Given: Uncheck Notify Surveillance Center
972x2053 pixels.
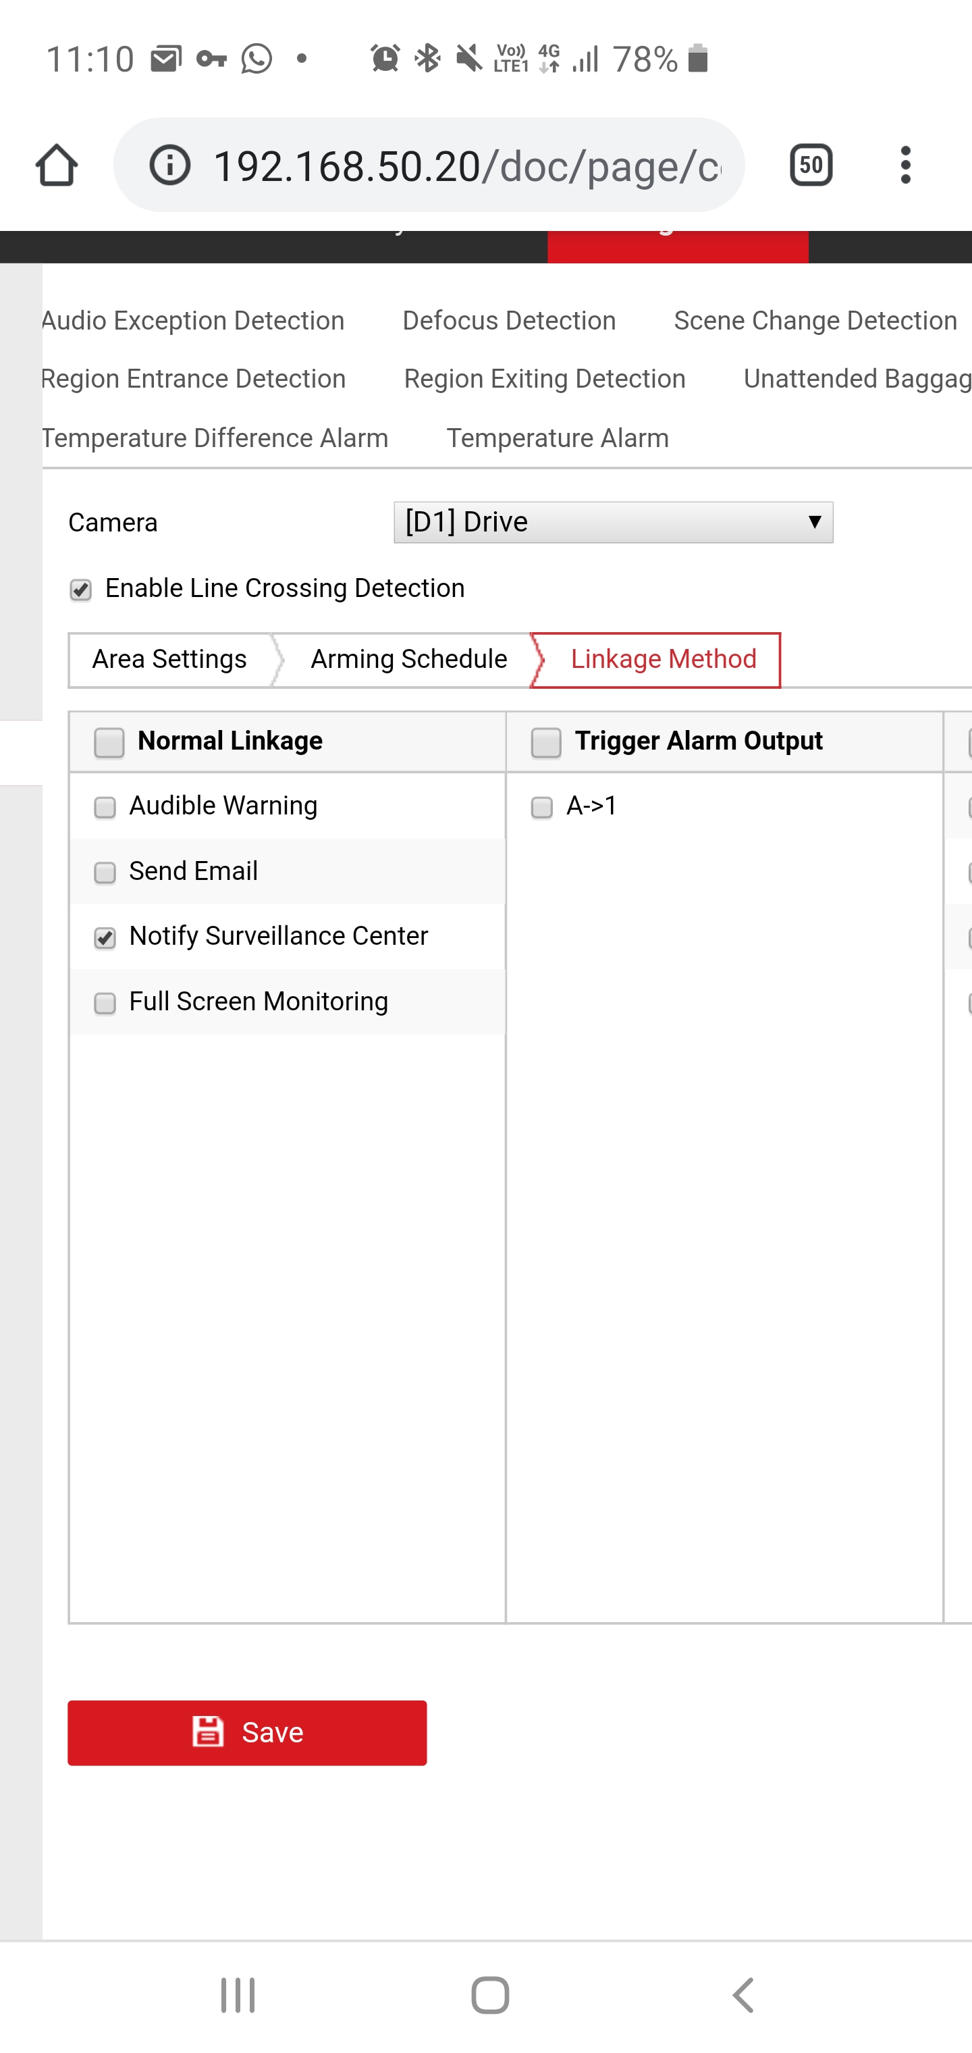Looking at the screenshot, I should click(x=105, y=938).
